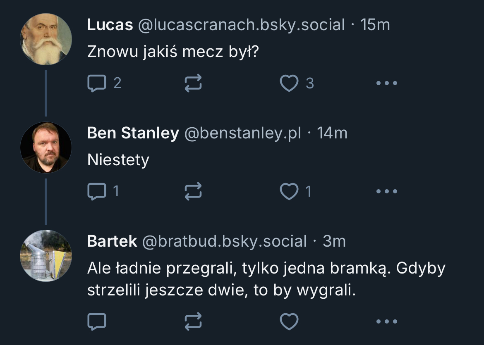Screen dimensions: 484x345
Task: Open more options on Lucas's post
Action: coord(387,83)
